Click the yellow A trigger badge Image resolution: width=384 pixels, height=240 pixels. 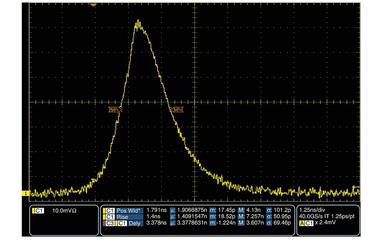[x=301, y=223]
